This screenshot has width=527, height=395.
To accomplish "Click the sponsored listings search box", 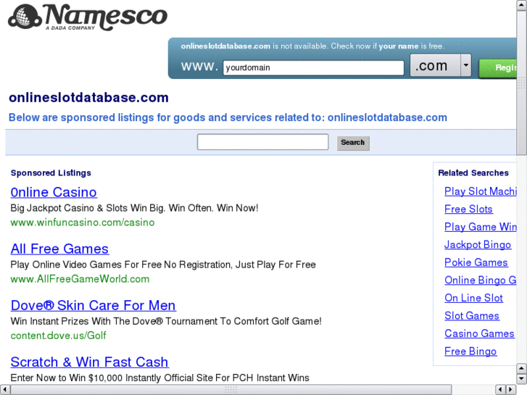I will point(263,142).
